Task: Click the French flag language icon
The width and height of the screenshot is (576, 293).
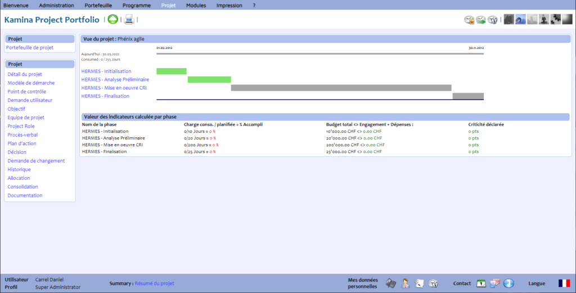Action: click(x=564, y=283)
